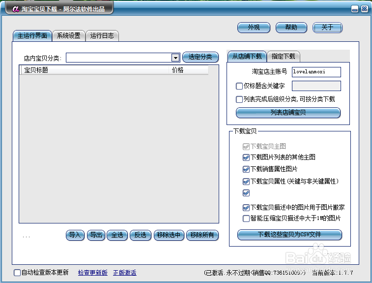Image resolution: width=372 pixels, height=283 pixels.
Task: Select the 指定下载 tab
Action: point(283,56)
